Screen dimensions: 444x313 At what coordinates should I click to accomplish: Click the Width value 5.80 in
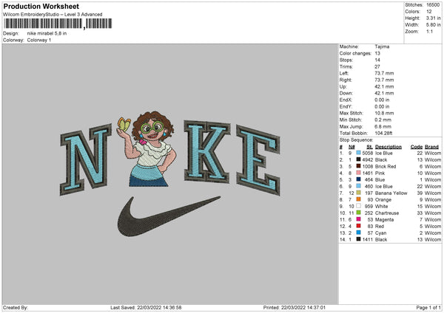[x=433, y=25]
